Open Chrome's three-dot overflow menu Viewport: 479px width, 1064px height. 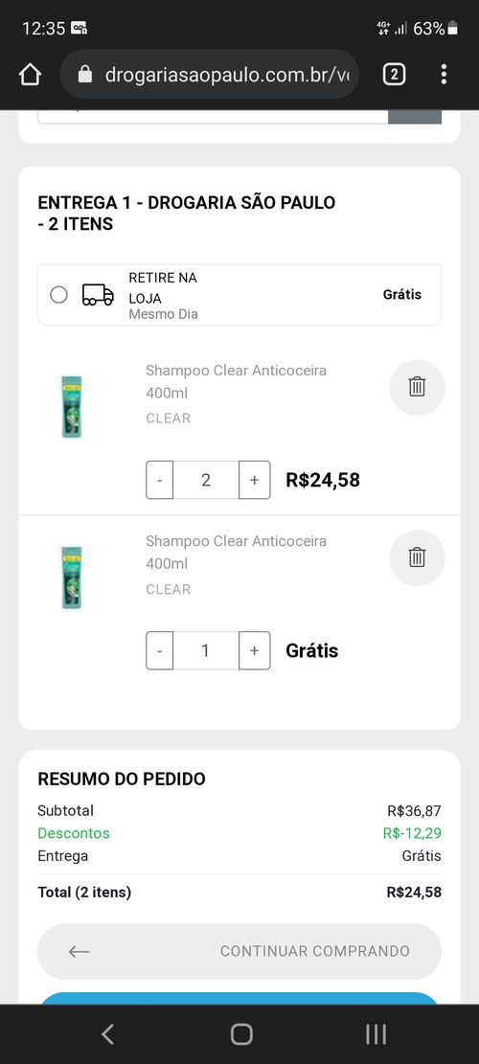(444, 74)
